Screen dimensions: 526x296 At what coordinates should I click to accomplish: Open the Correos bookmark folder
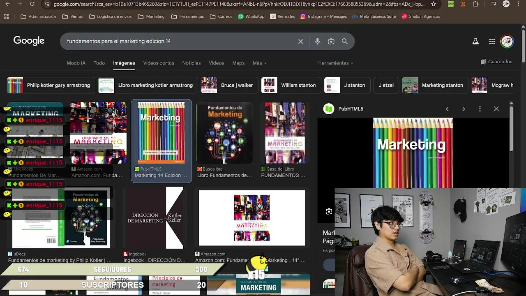(x=221, y=16)
